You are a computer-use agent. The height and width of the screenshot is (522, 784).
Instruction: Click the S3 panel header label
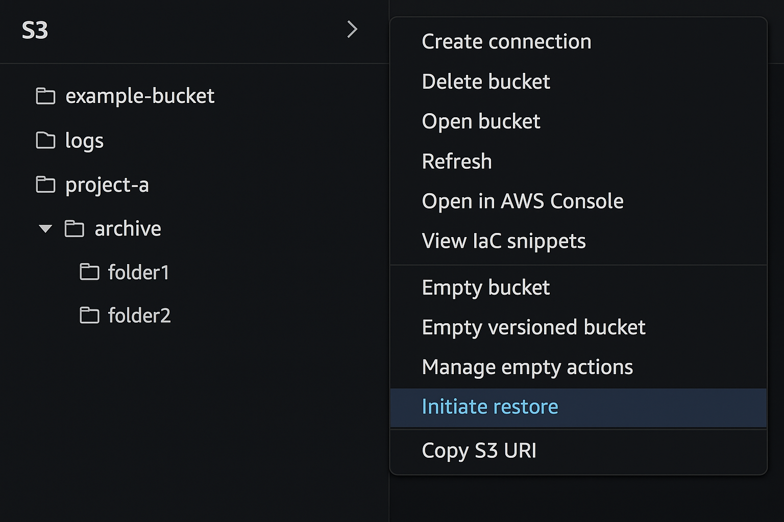[35, 30]
